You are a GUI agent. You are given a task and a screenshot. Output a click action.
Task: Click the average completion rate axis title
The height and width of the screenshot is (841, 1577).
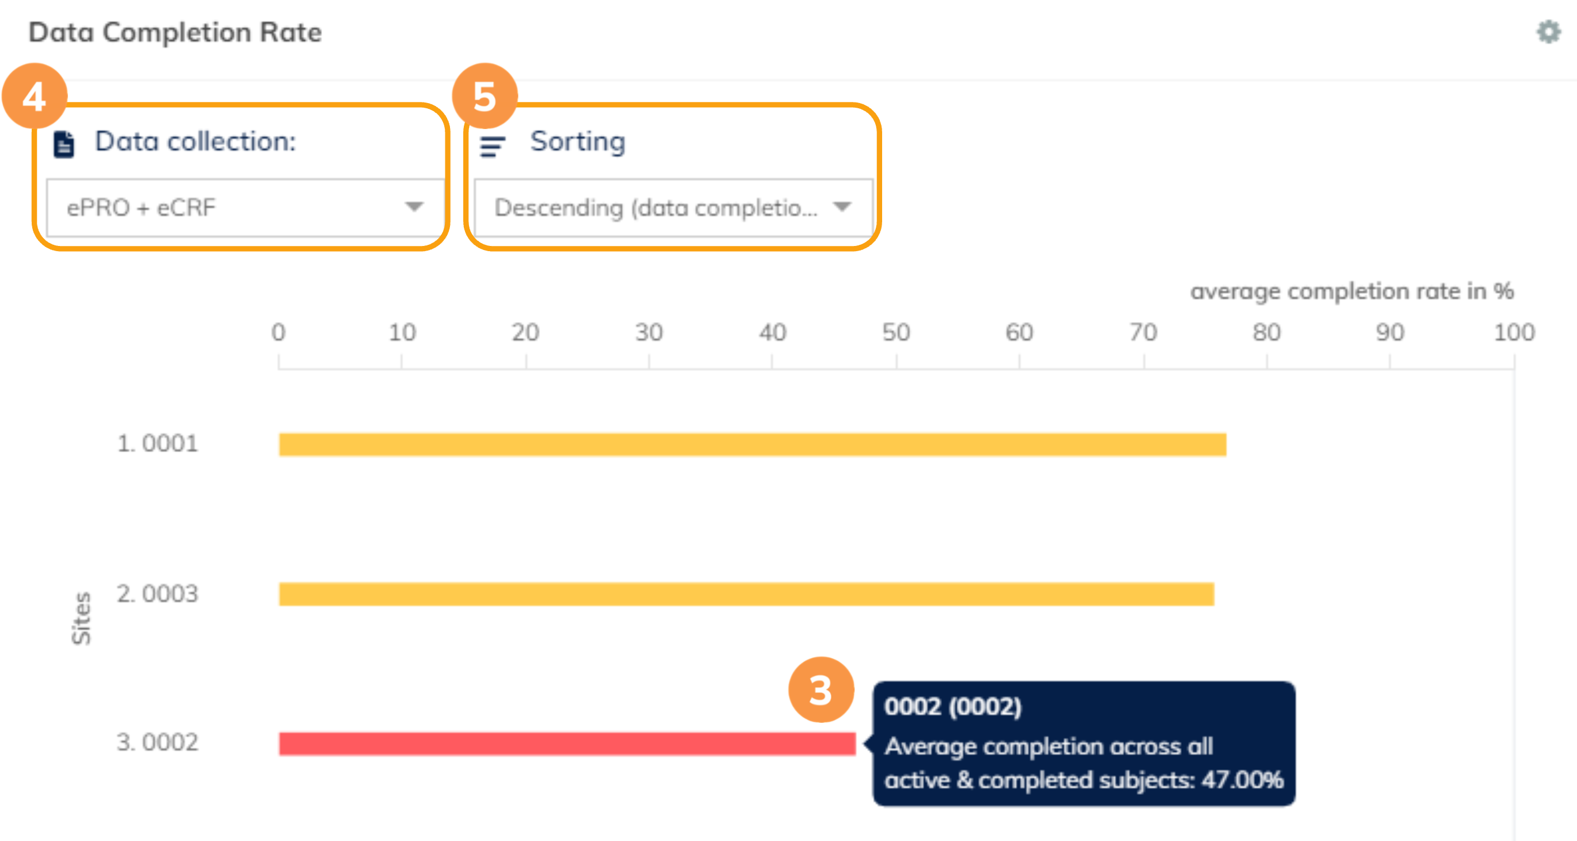coord(1352,291)
